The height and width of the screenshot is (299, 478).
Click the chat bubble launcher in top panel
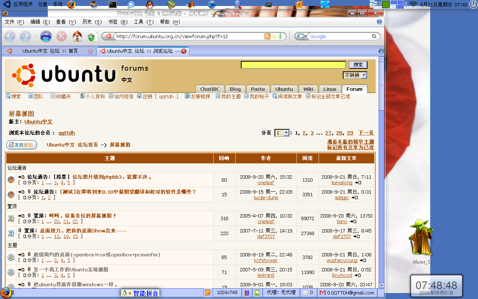pos(131,4)
